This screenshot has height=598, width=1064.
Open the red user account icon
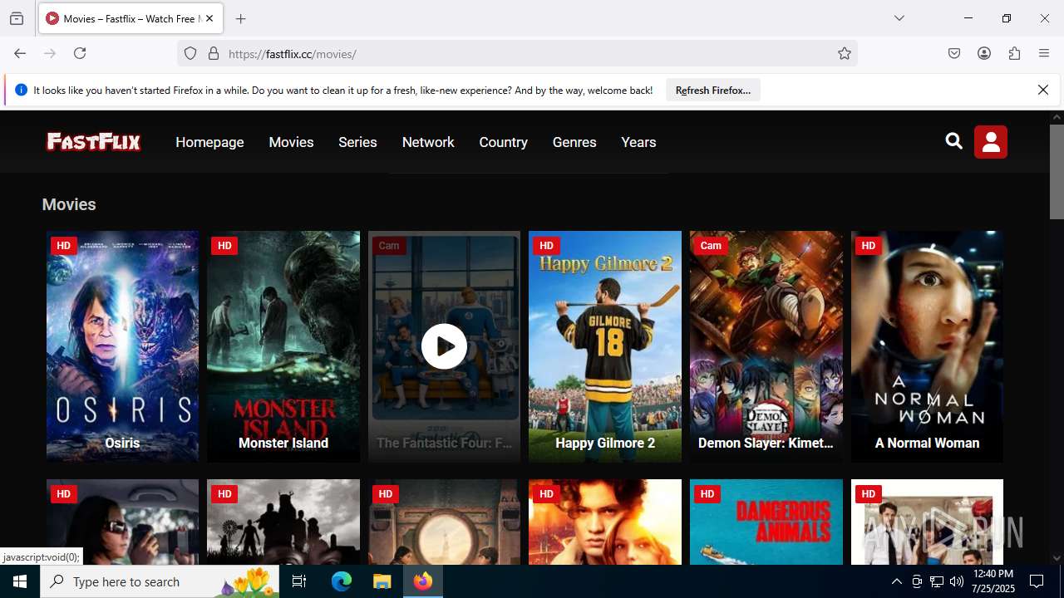(991, 142)
